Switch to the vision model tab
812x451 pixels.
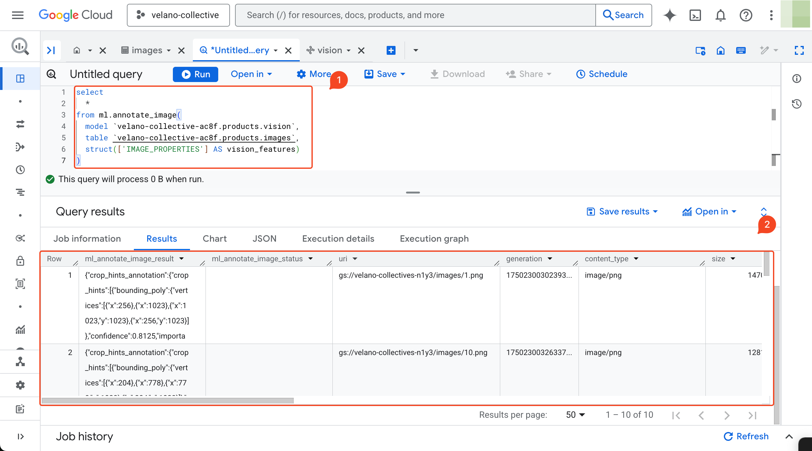(324, 50)
